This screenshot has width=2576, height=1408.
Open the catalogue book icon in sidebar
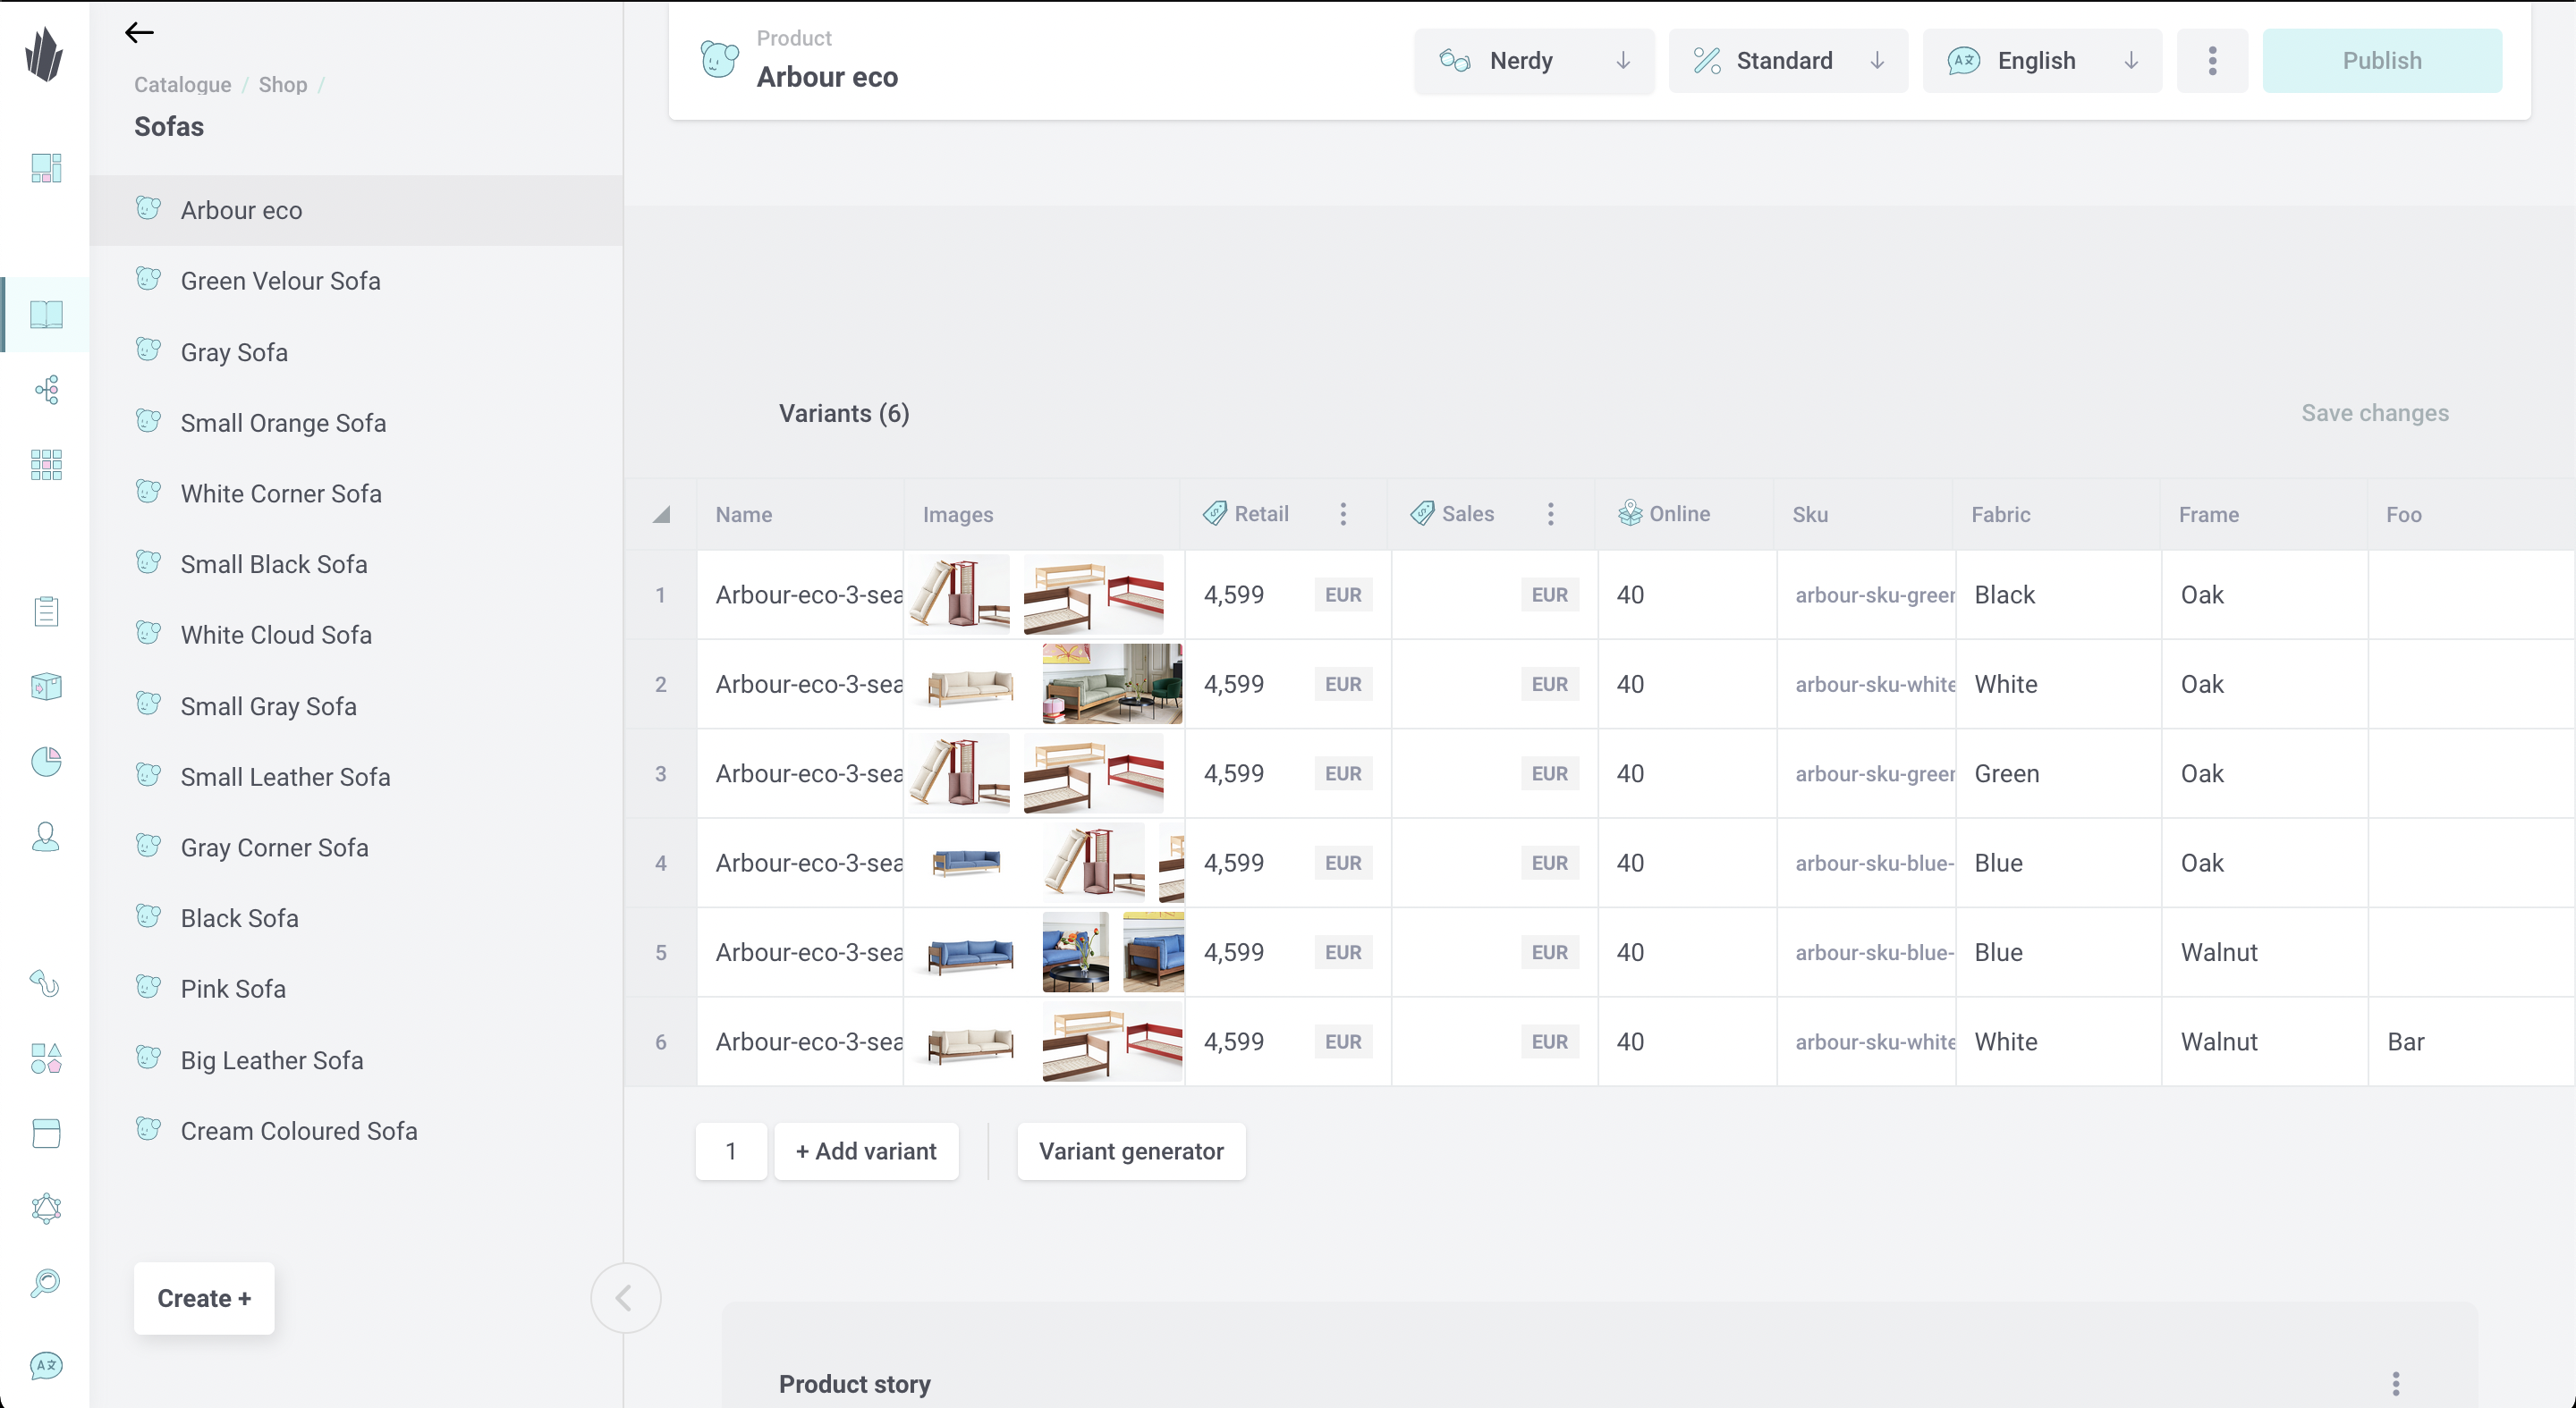coord(46,315)
